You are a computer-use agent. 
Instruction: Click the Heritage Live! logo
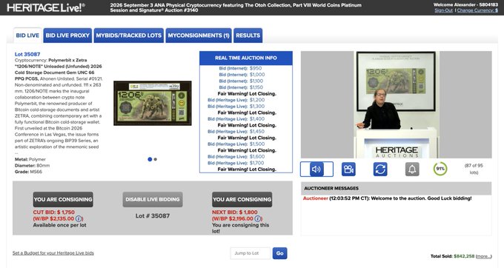pos(46,7)
